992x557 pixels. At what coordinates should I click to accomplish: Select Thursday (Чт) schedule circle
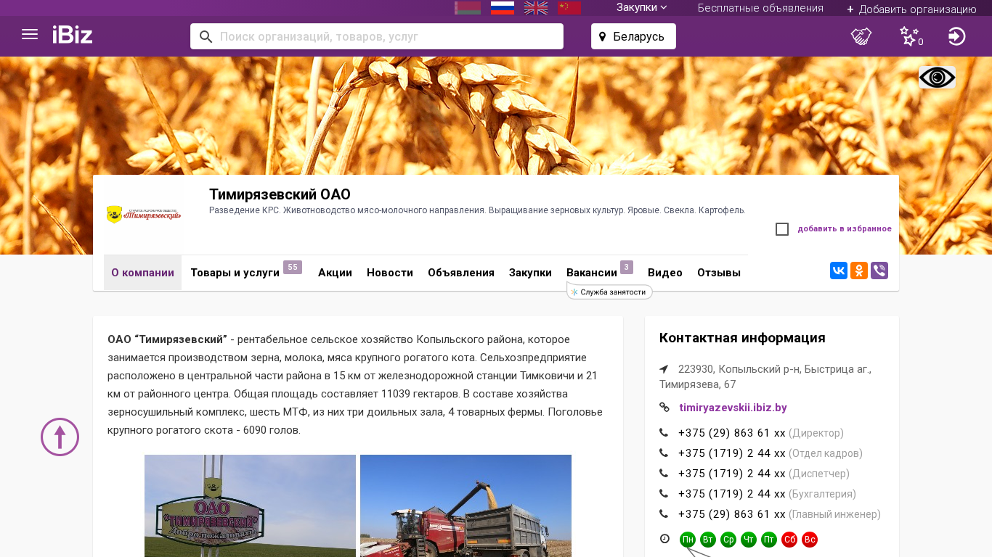tap(749, 540)
